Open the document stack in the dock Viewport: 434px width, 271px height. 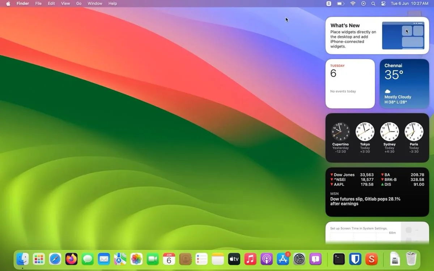pos(395,259)
